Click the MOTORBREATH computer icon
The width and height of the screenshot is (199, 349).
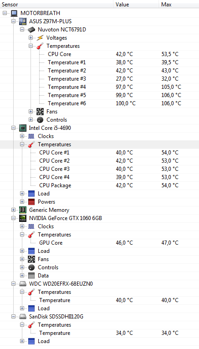pyautogui.click(x=14, y=13)
